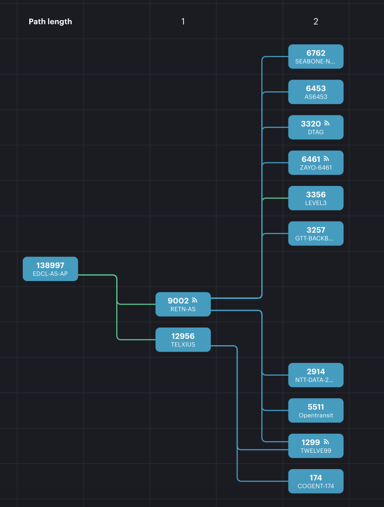This screenshot has height=507, width=384.
Task: Click the feed icon on node 6461 ZAYO-6461
Action: [326, 159]
